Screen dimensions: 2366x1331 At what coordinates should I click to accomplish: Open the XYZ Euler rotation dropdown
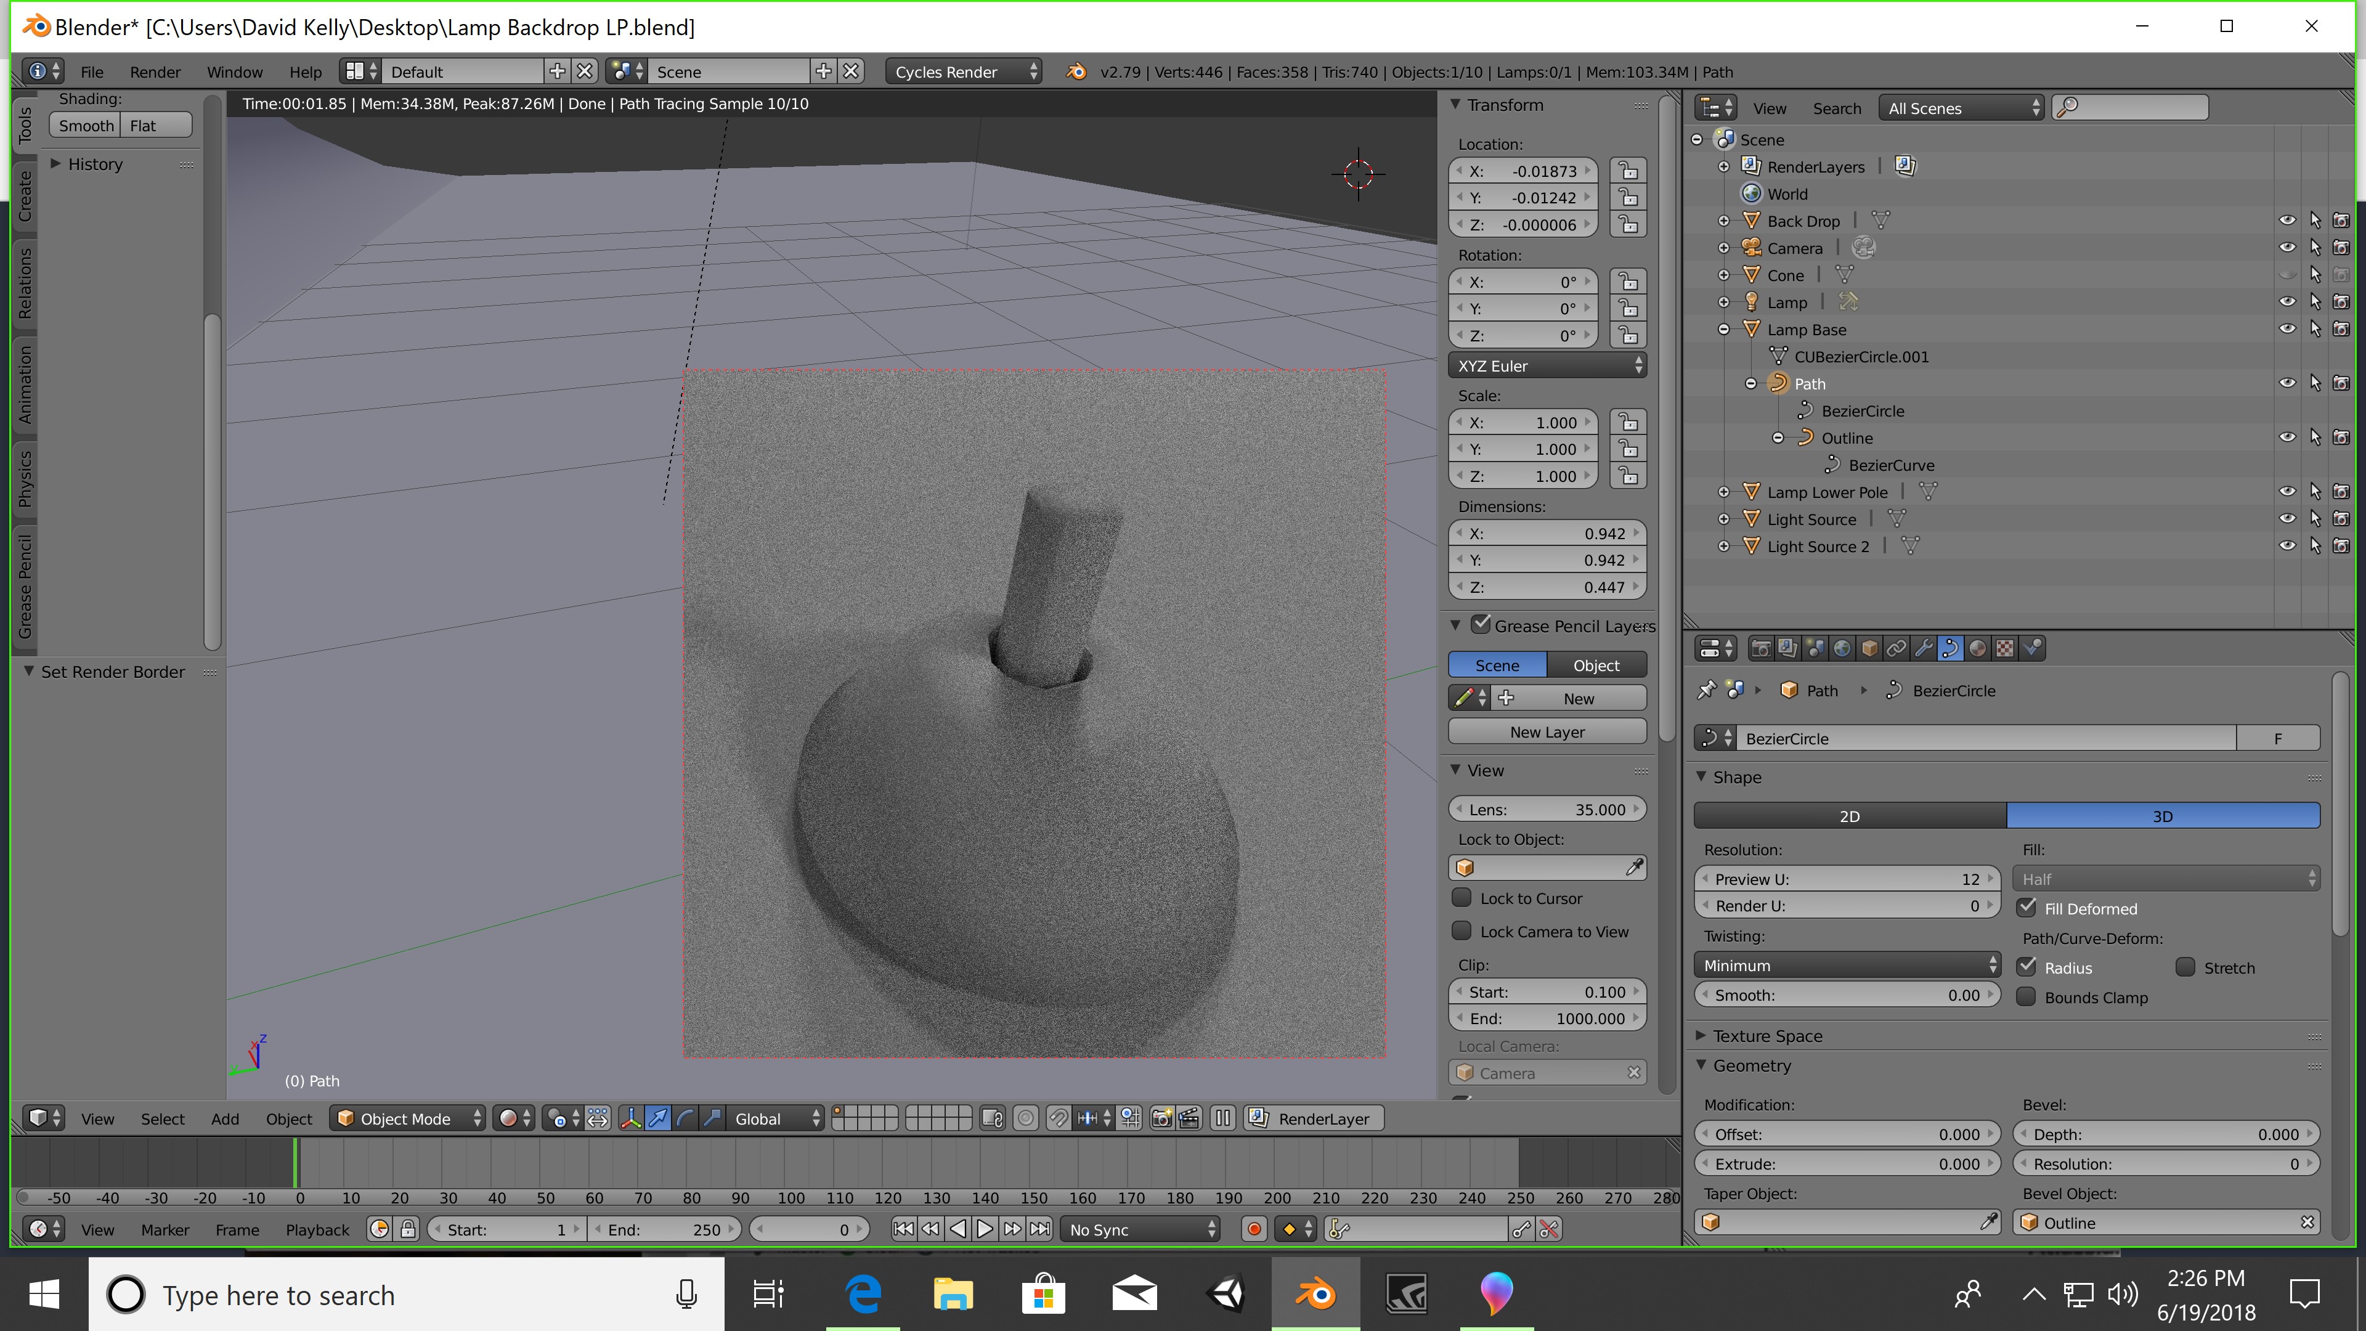click(x=1548, y=365)
